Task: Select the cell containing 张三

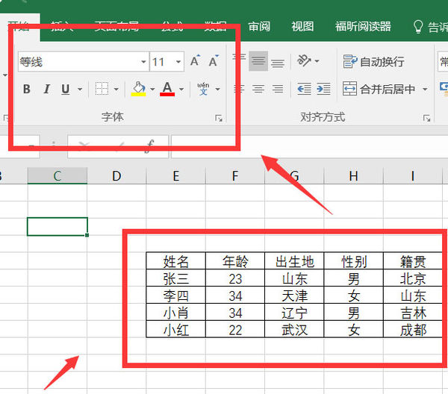Action: click(175, 278)
